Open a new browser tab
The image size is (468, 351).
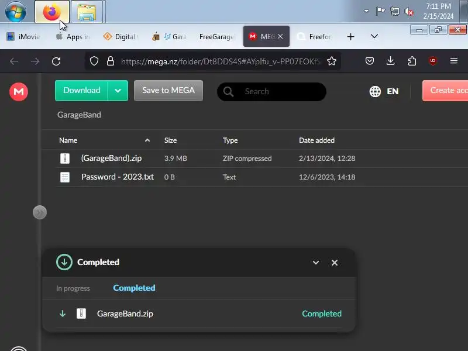pos(350,36)
